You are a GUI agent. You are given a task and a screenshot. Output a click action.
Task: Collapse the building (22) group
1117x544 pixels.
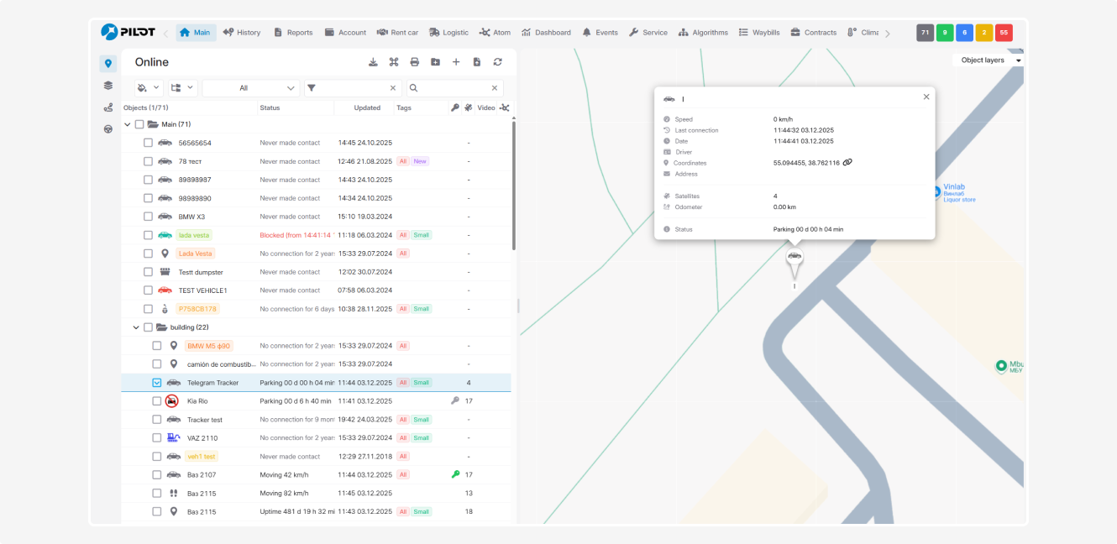tap(136, 327)
